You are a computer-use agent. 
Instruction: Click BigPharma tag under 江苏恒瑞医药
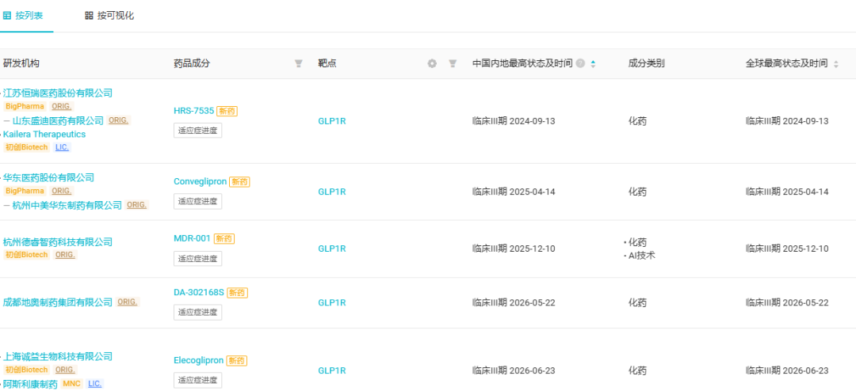[25, 106]
